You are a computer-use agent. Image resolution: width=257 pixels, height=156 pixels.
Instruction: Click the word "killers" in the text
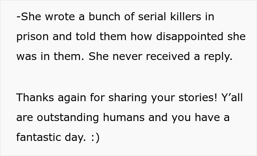(186, 17)
